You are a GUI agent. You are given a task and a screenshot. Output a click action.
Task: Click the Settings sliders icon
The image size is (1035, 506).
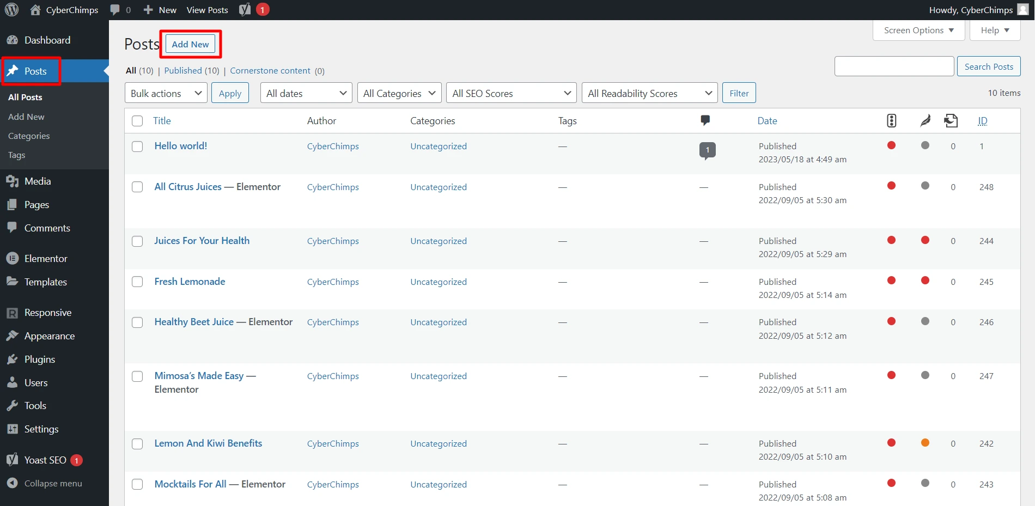pos(13,429)
